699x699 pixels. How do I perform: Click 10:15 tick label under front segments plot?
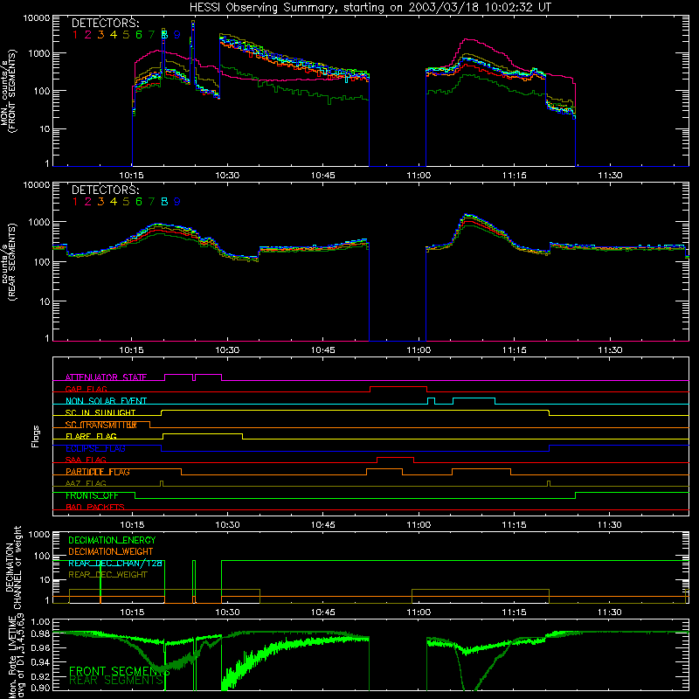point(132,176)
